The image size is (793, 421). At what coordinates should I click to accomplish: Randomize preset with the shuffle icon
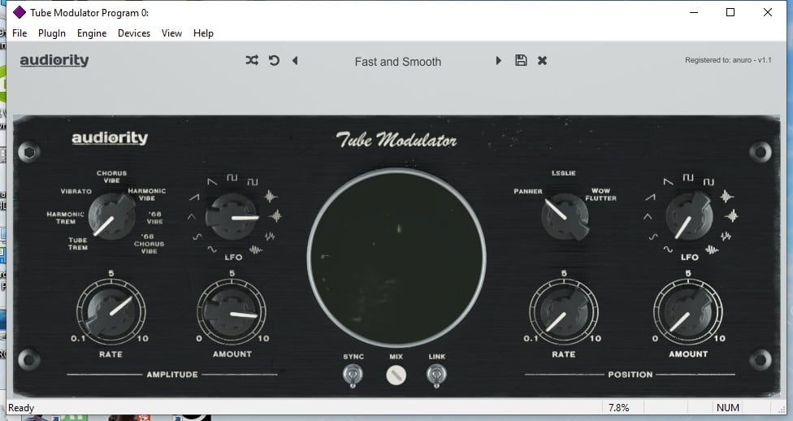coord(252,60)
